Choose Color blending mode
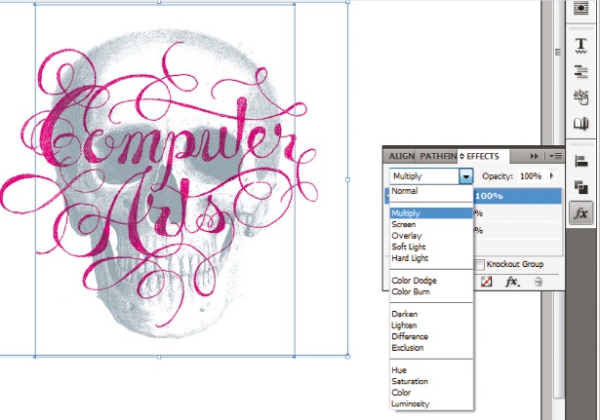The width and height of the screenshot is (600, 420). tap(431, 393)
